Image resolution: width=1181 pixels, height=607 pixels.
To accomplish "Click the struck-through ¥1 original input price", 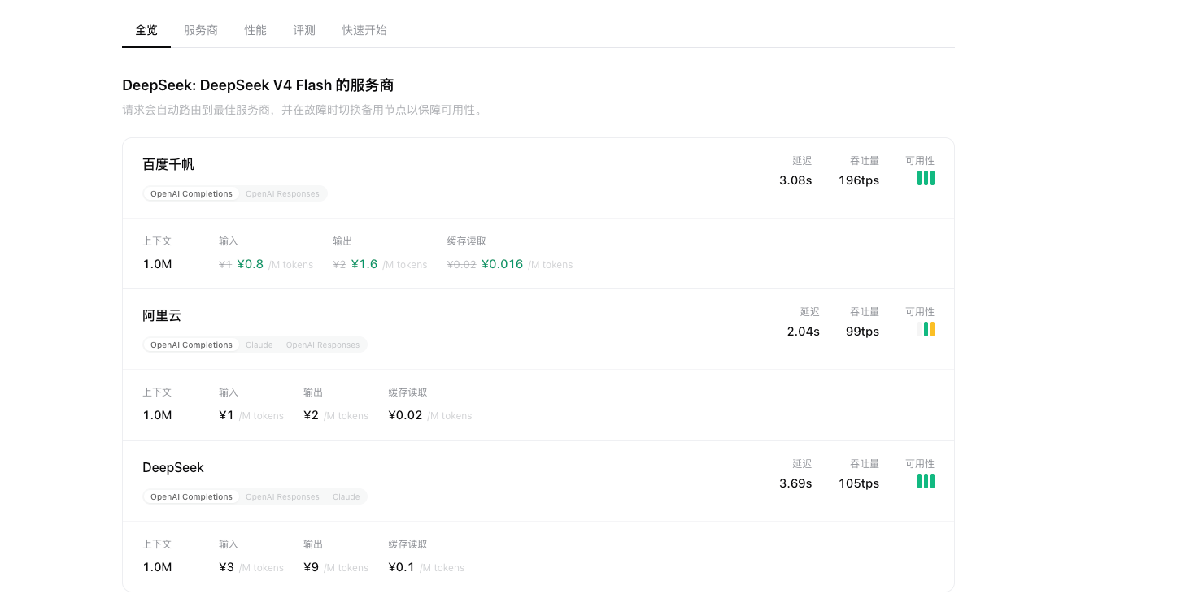I will pyautogui.click(x=225, y=264).
